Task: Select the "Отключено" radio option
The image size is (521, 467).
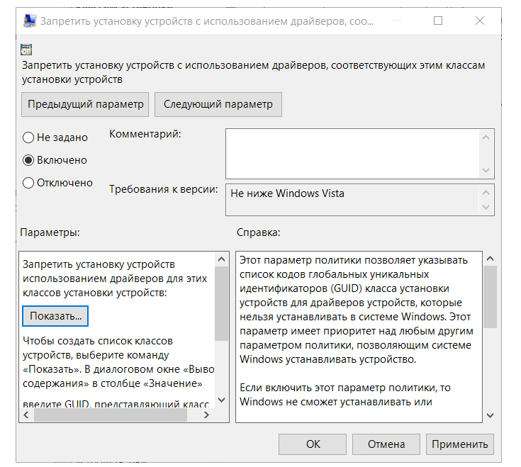Action: click(28, 183)
